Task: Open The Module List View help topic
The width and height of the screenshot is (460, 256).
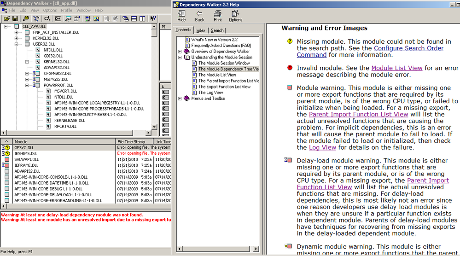Action: (217, 75)
